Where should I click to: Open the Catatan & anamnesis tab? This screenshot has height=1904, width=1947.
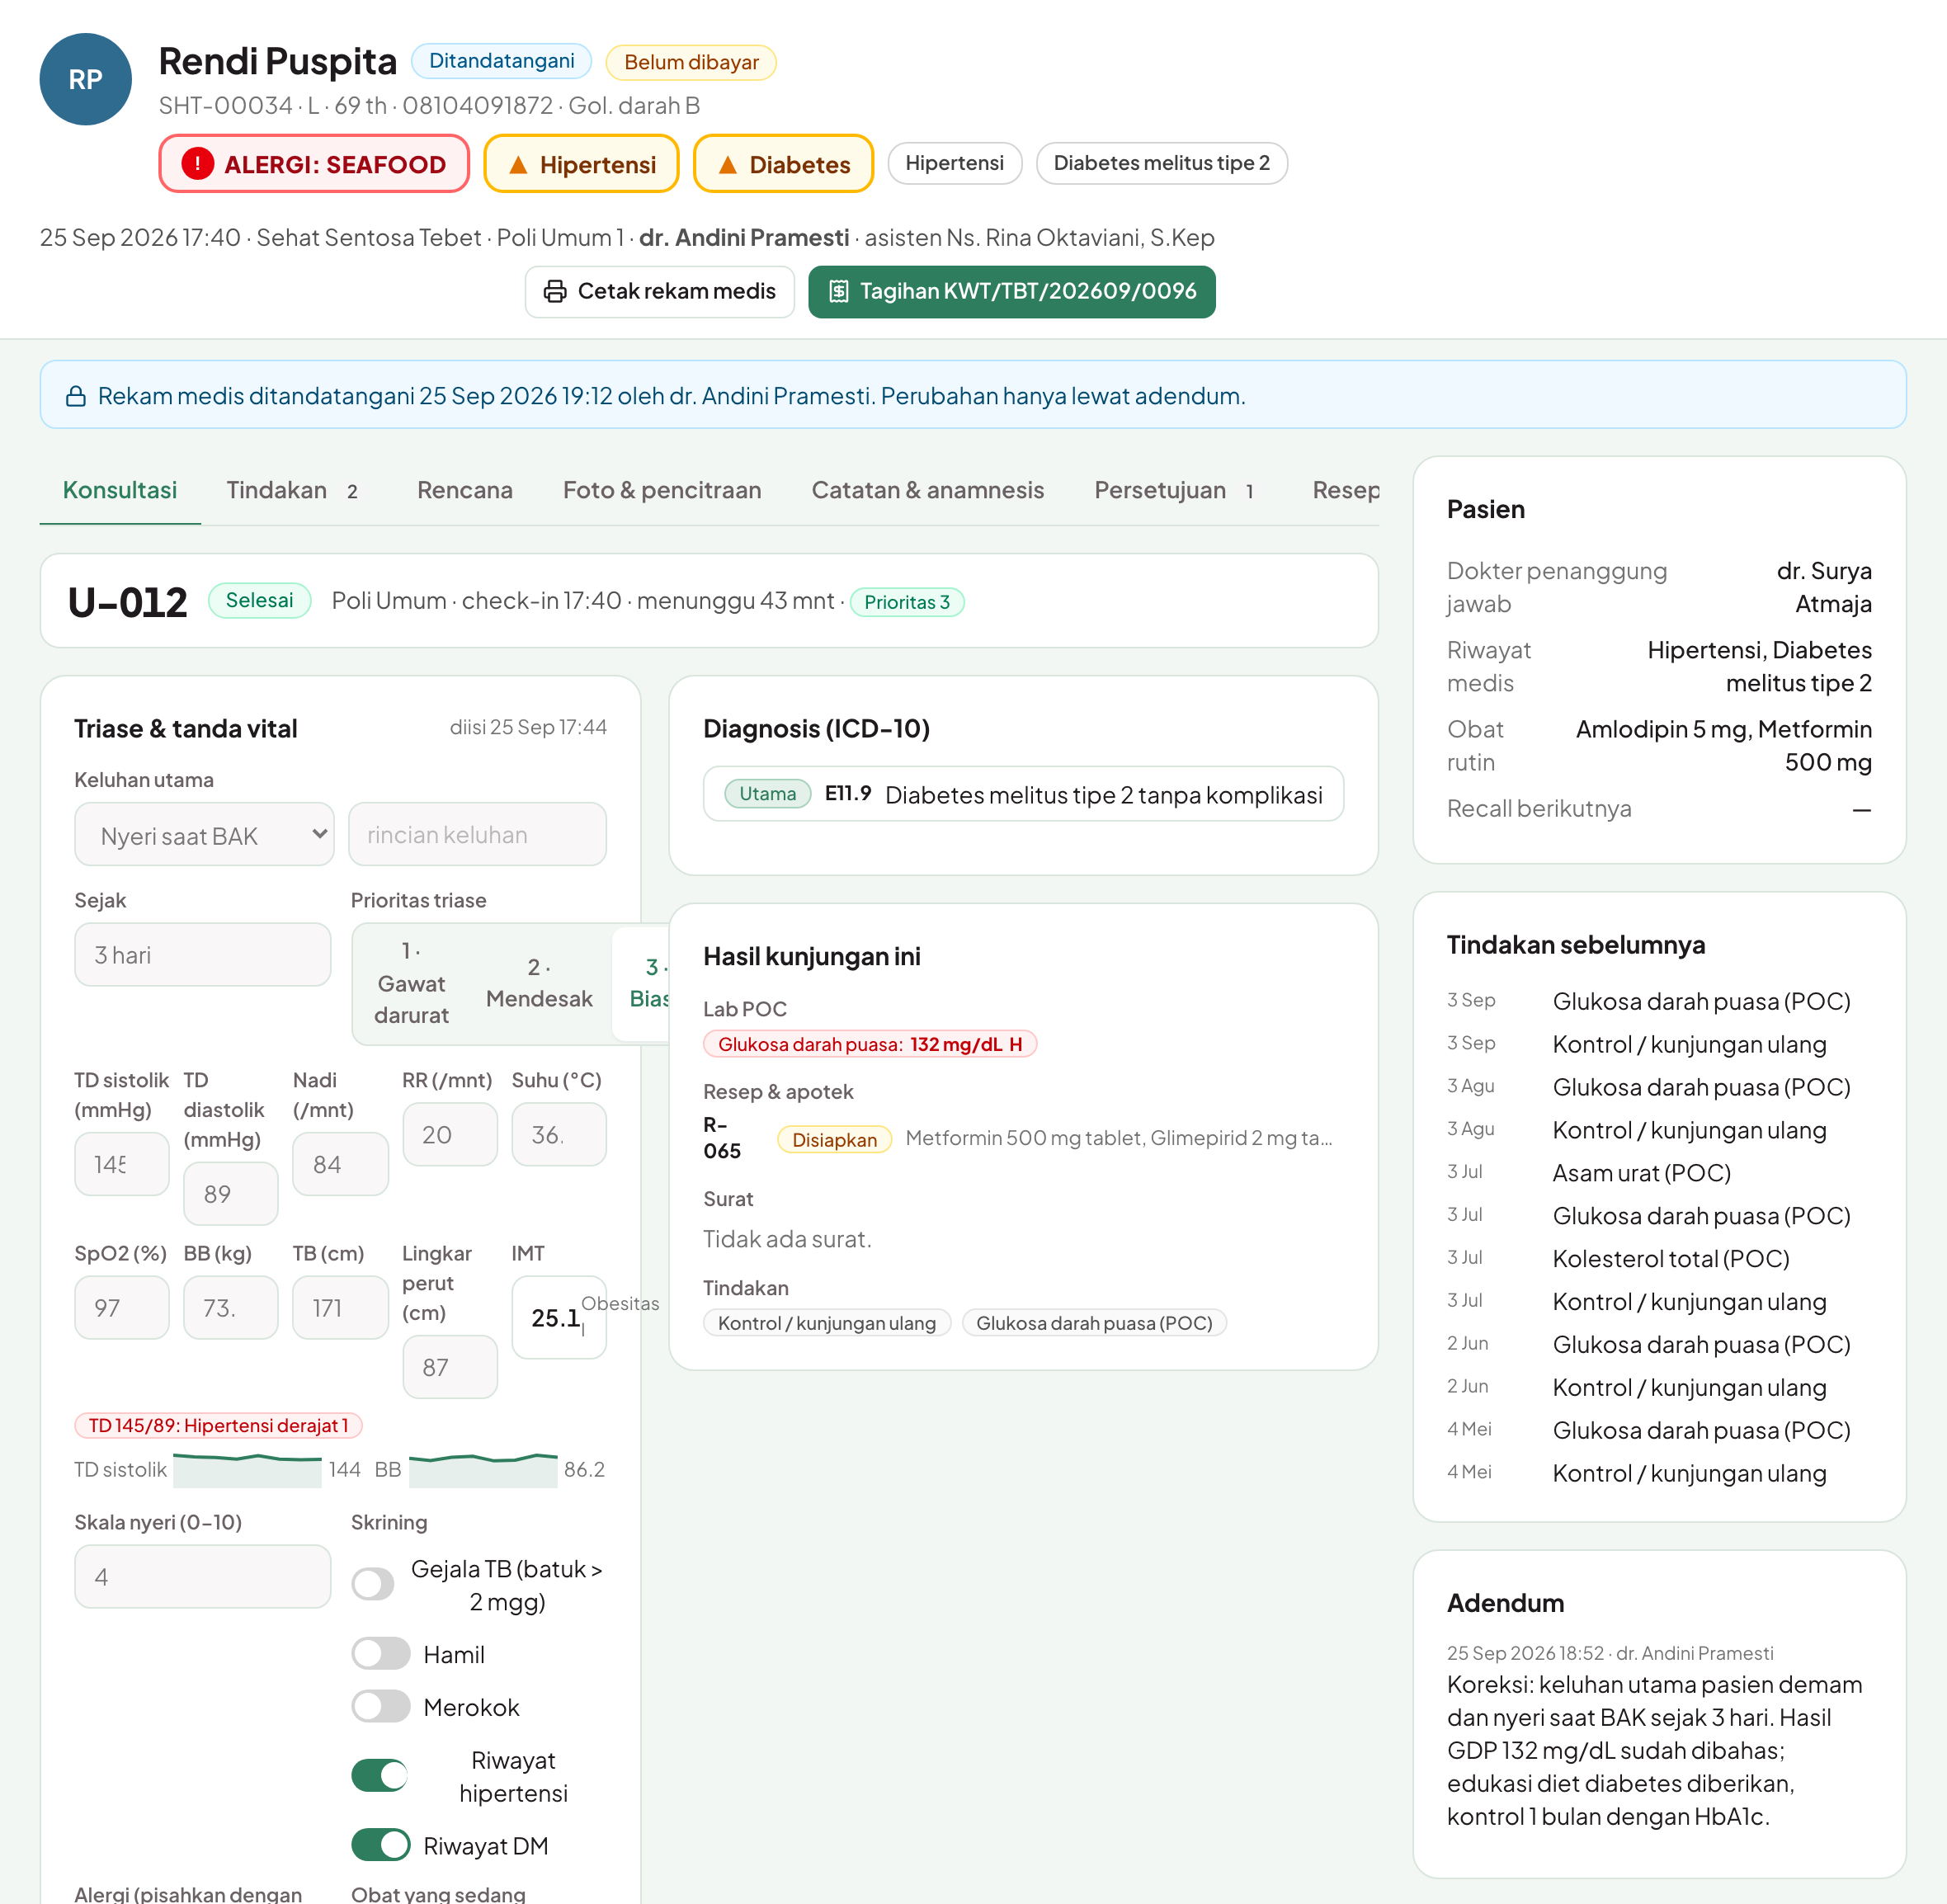(x=928, y=490)
